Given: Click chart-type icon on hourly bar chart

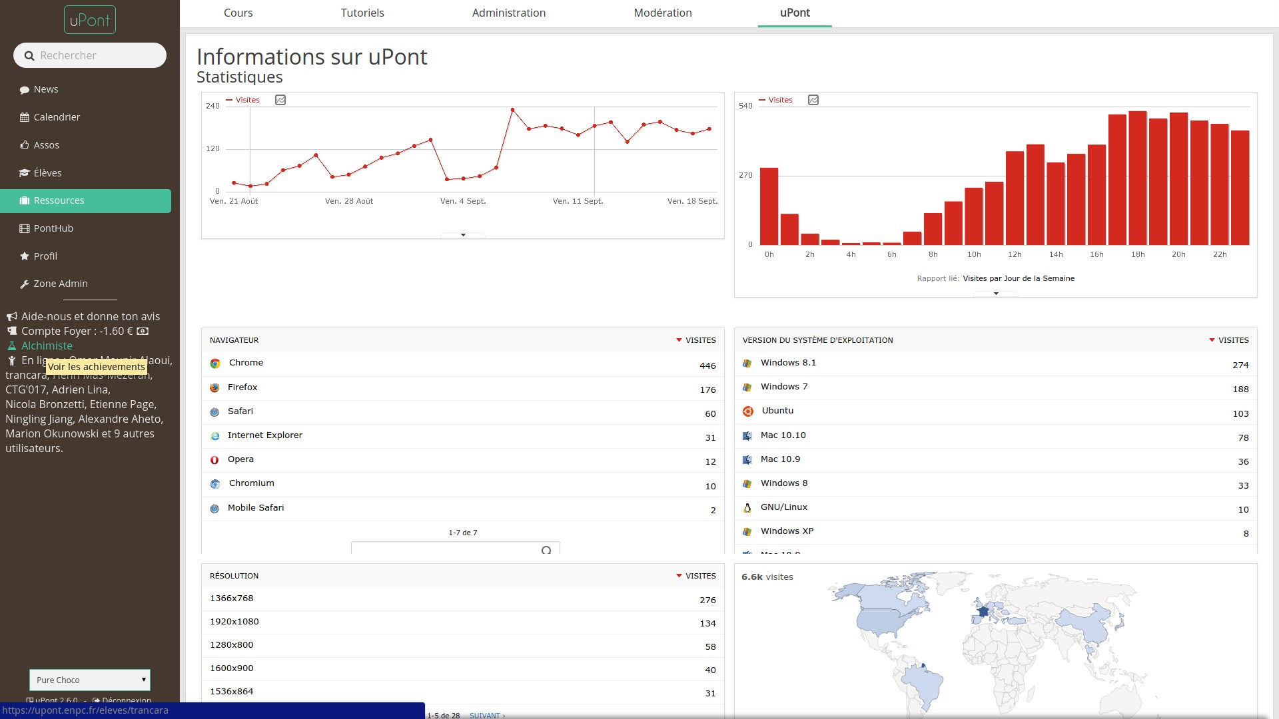Looking at the screenshot, I should tap(813, 100).
